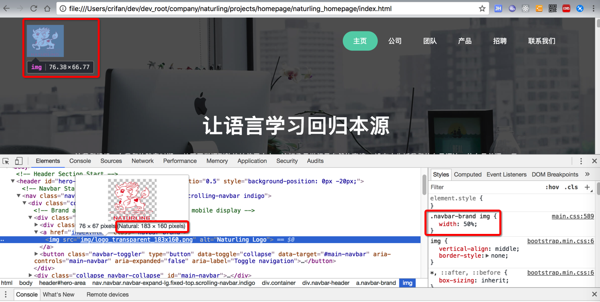Open the Performance tab

point(180,161)
